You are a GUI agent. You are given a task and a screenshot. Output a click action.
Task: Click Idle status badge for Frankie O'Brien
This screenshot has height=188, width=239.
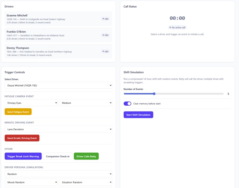click(x=106, y=35)
